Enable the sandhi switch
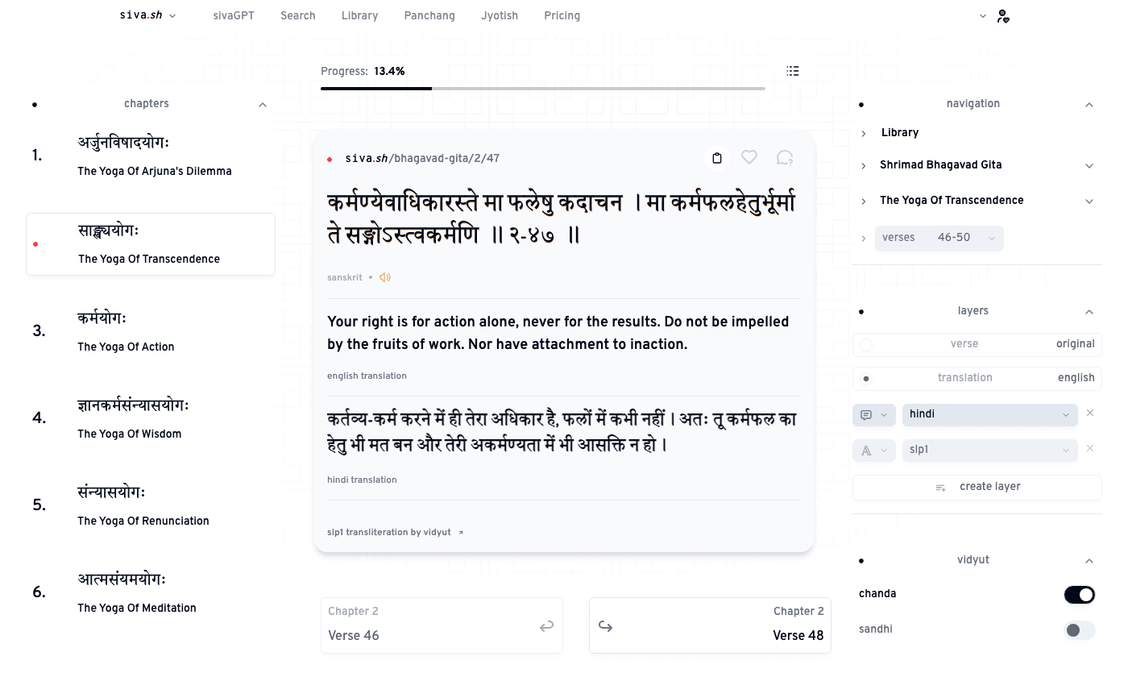The height and width of the screenshot is (677, 1128). 1080,630
